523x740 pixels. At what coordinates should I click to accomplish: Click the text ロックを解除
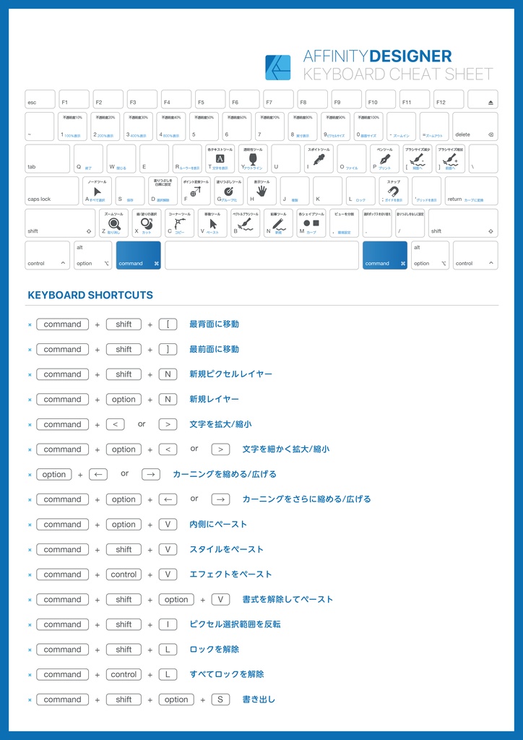click(x=214, y=650)
